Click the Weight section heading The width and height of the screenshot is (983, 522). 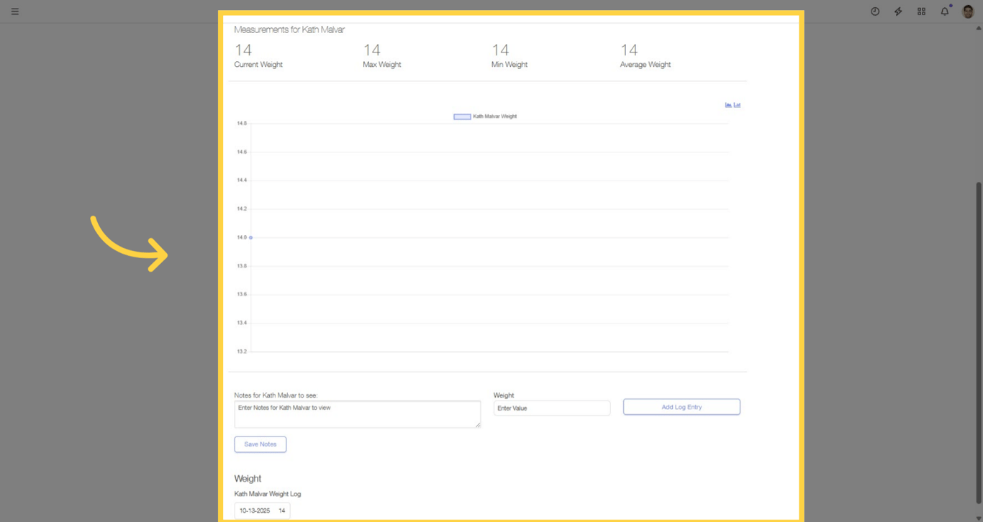248,478
